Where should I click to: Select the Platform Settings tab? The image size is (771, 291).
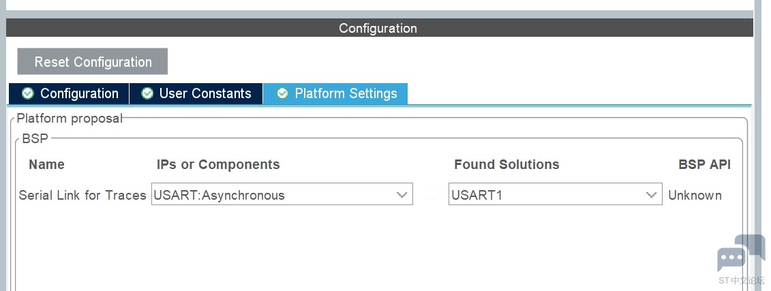[x=335, y=93]
